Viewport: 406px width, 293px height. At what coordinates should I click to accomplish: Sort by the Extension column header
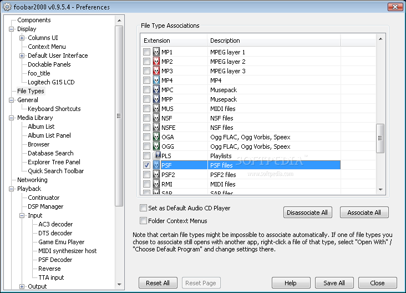[175, 41]
